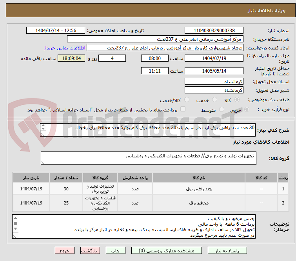296x261 pixels.
Task: Click قطعات و تجهیزات الکتریکی و روشنایی cell
Action: click(x=100, y=203)
